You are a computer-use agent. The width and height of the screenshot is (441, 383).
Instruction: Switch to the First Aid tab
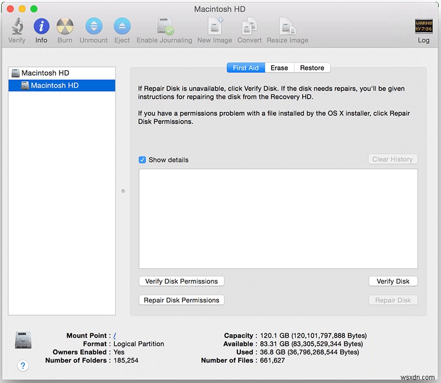246,68
